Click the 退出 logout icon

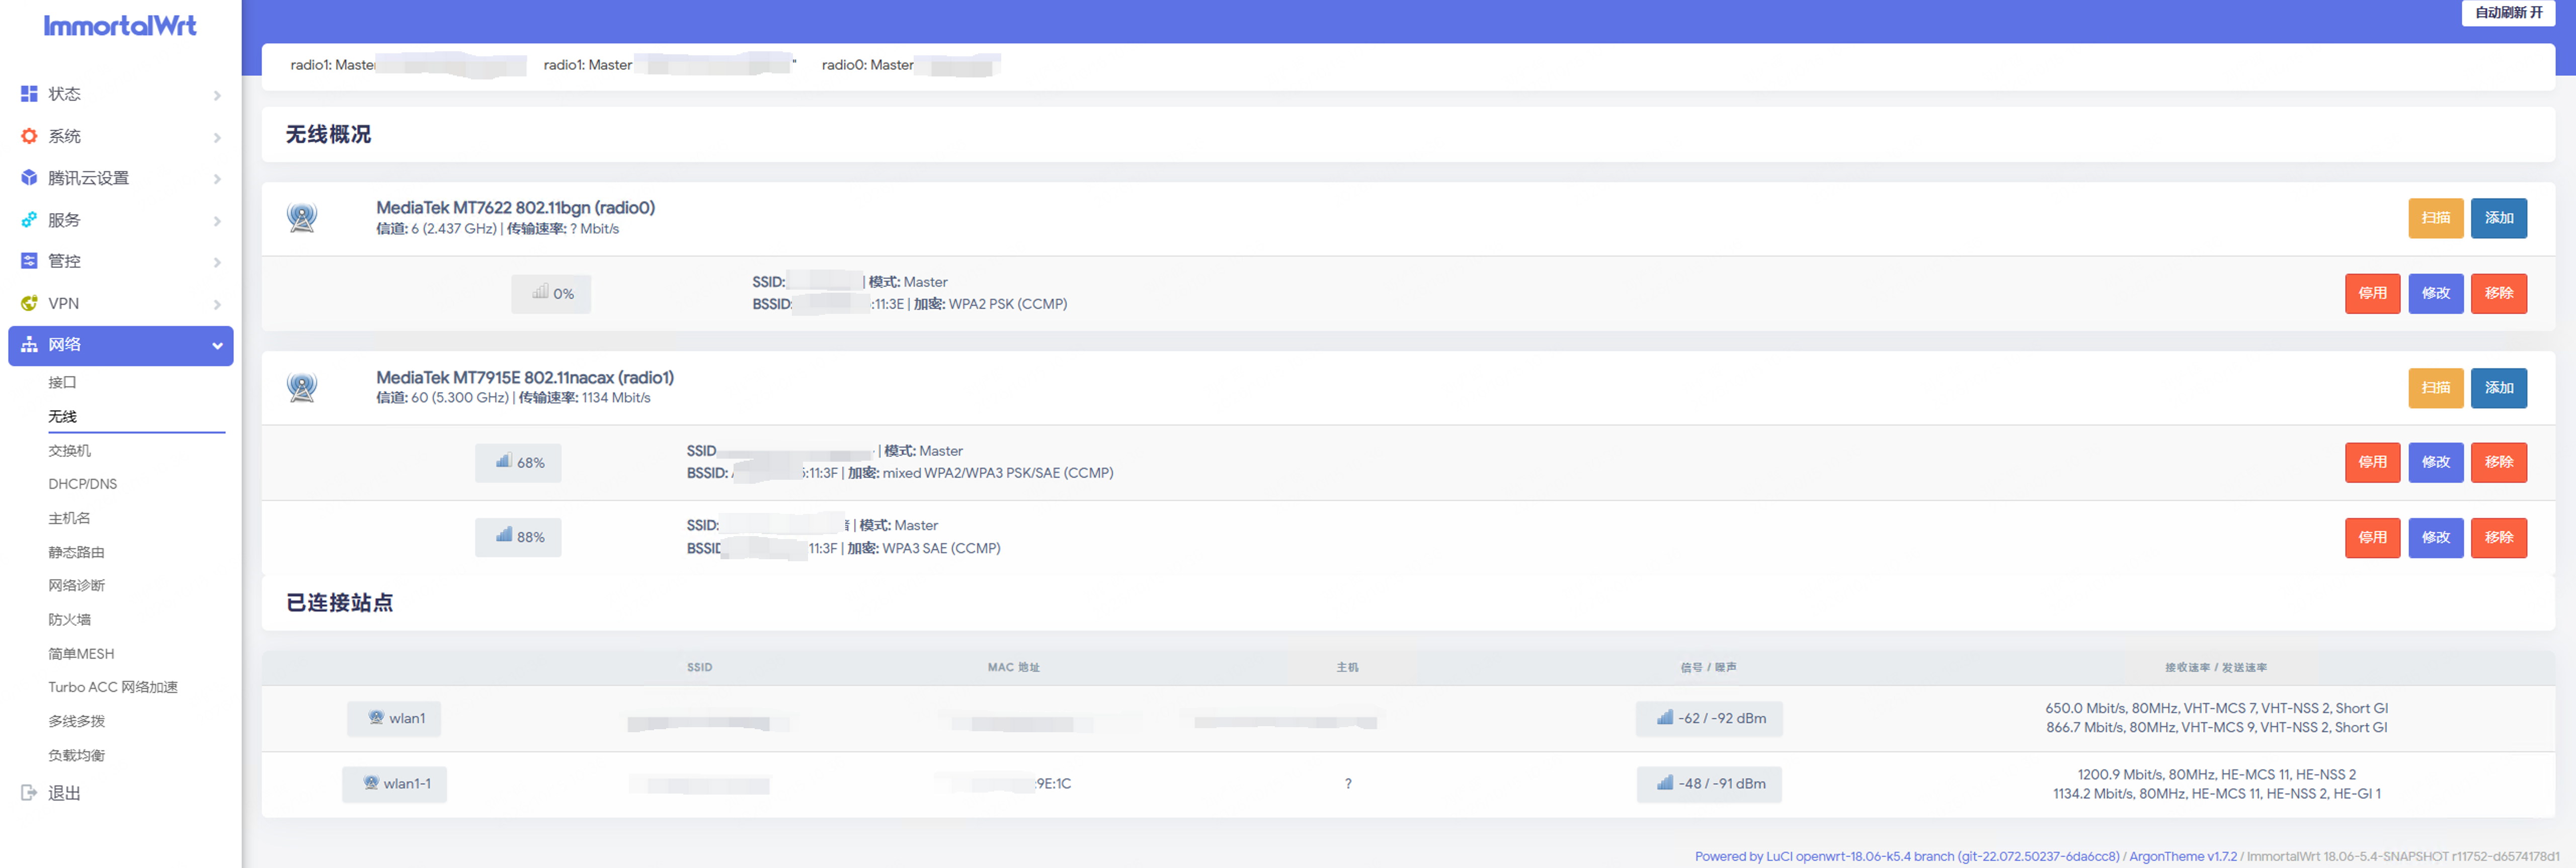coord(29,793)
